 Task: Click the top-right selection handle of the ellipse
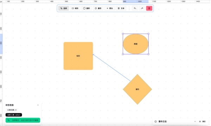148,34
